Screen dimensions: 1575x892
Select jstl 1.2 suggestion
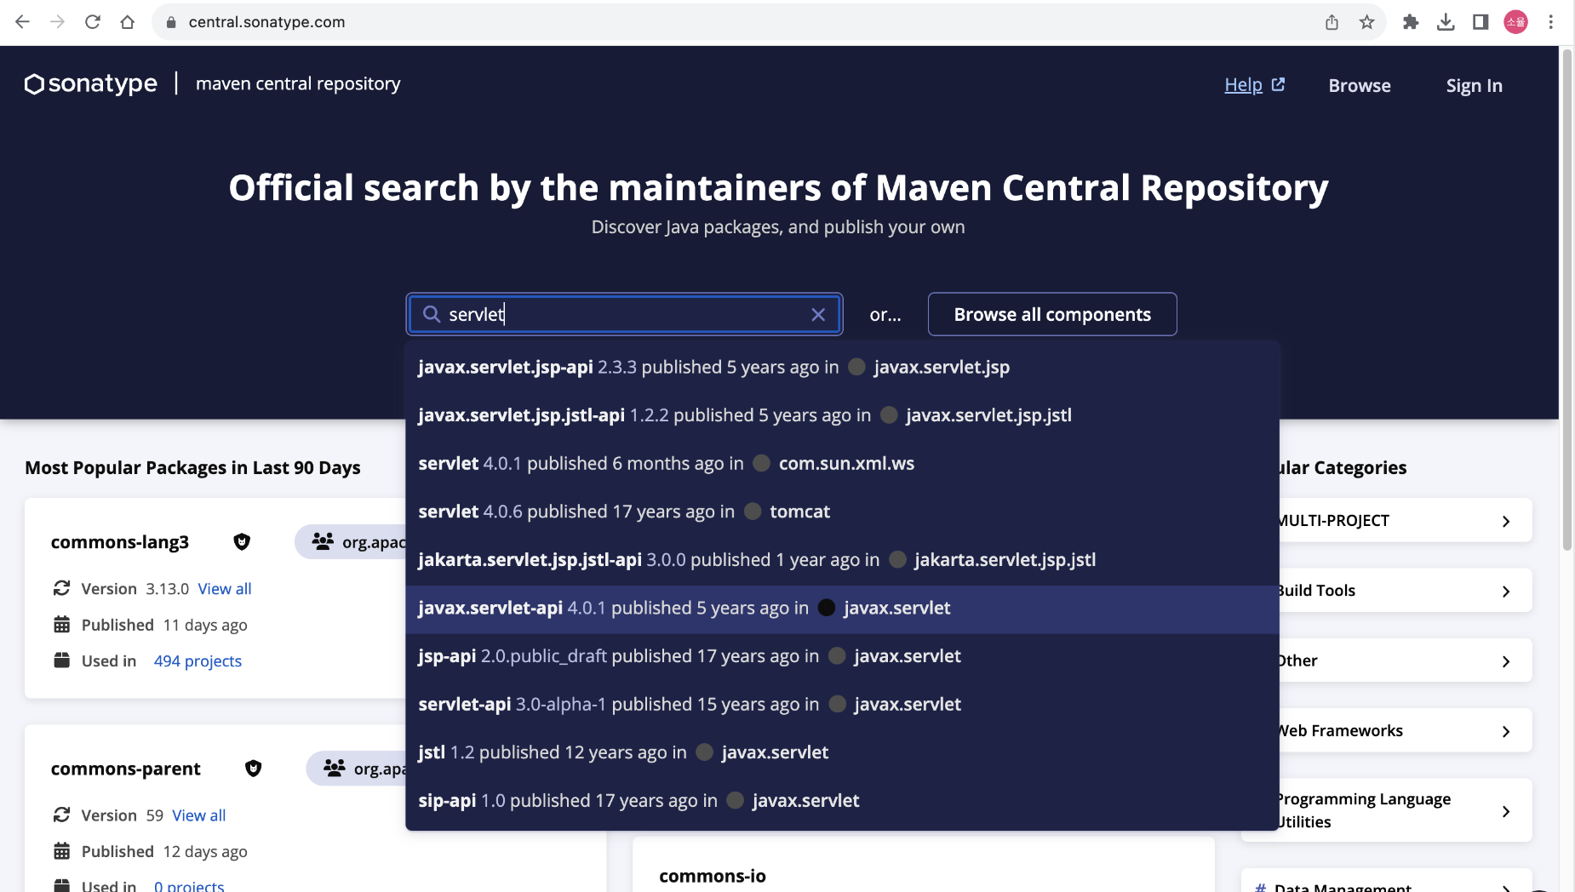[x=842, y=752]
